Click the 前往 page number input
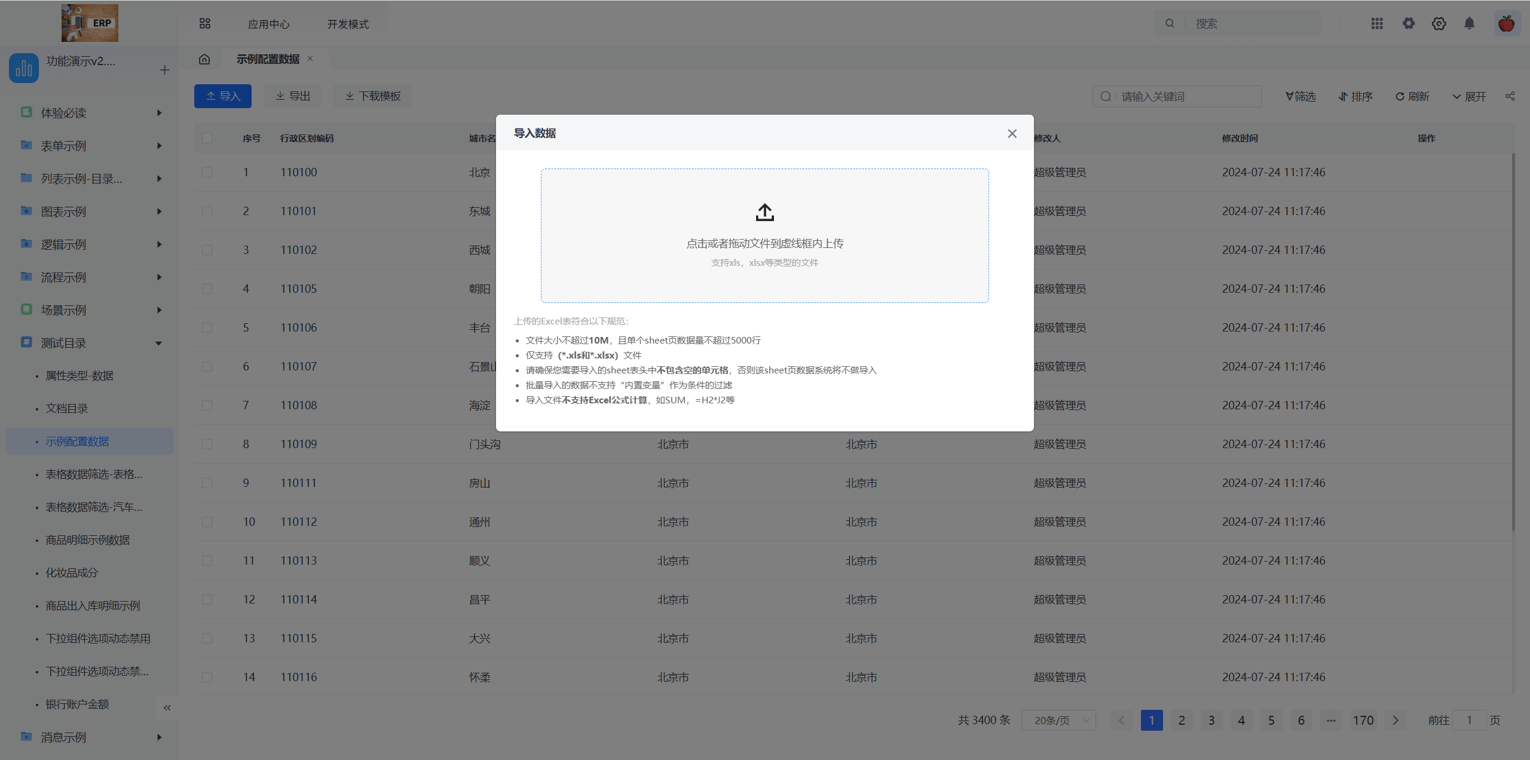1530x760 pixels. click(x=1469, y=721)
